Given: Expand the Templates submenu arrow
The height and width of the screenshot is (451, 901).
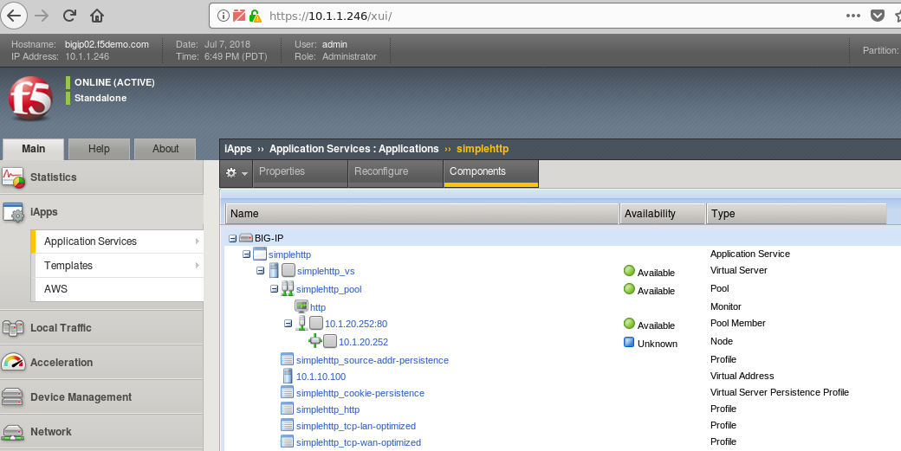Looking at the screenshot, I should point(198,266).
